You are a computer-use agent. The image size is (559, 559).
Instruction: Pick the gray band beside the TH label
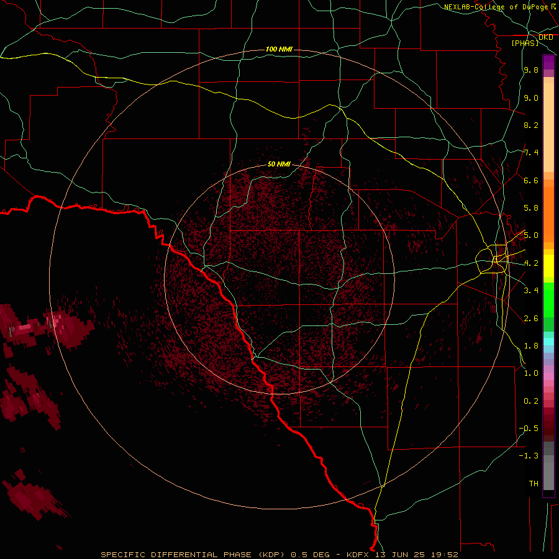(548, 476)
